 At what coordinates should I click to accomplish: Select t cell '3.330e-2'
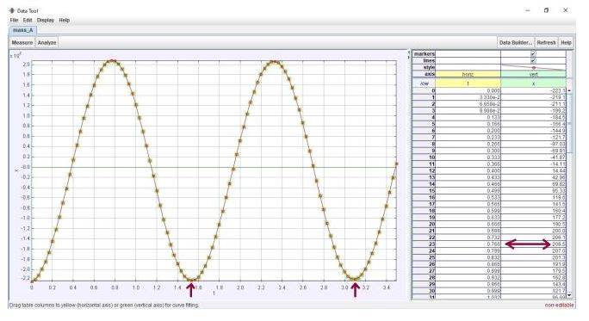(468, 97)
